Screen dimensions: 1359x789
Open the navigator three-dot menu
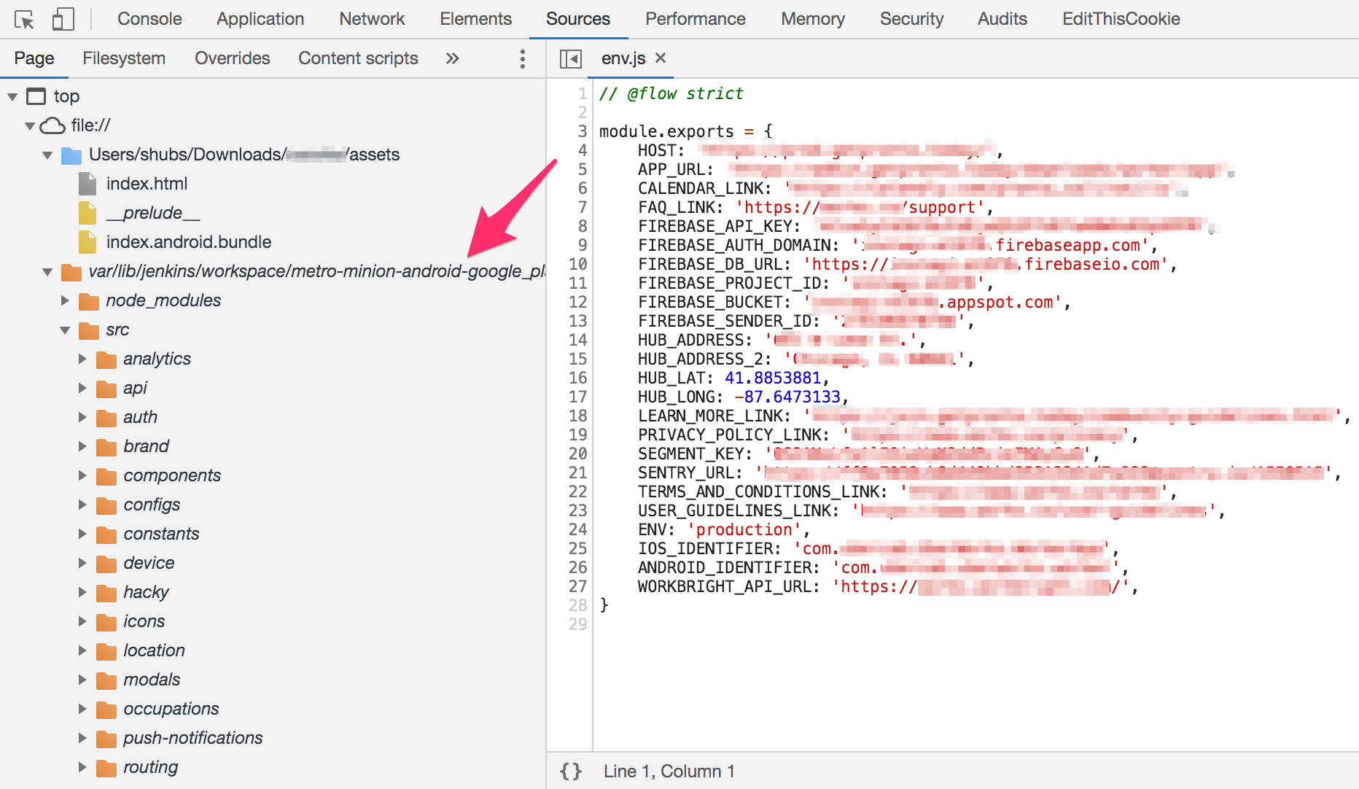pos(522,58)
